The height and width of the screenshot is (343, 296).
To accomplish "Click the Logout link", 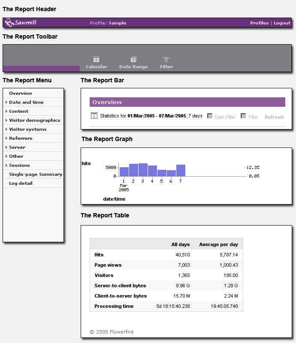I will [282, 23].
